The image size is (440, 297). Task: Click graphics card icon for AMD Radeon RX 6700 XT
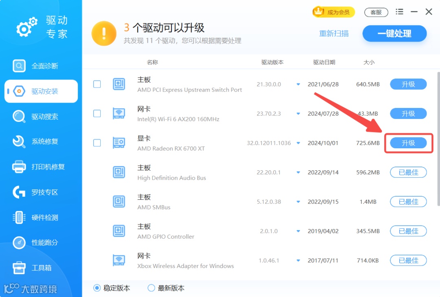[x=119, y=143]
